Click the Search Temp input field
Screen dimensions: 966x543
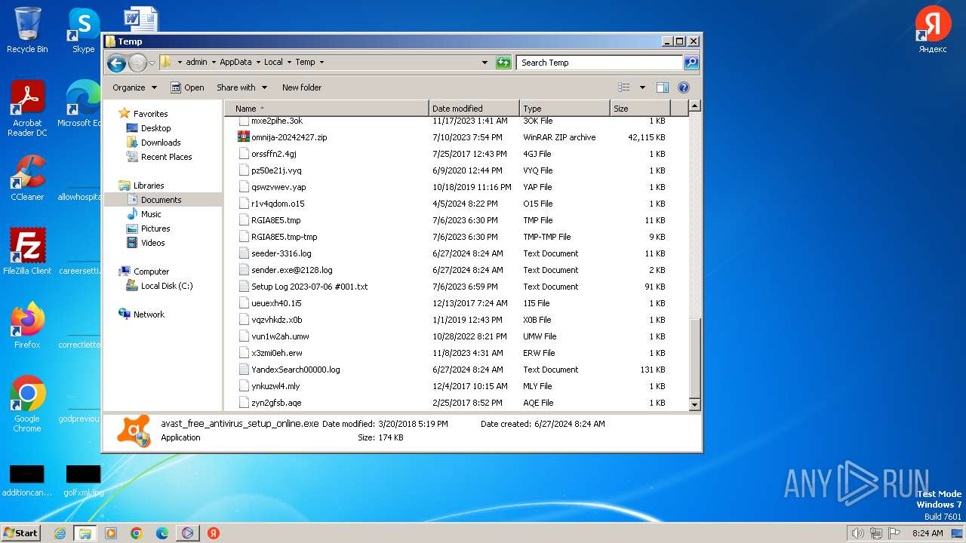600,63
